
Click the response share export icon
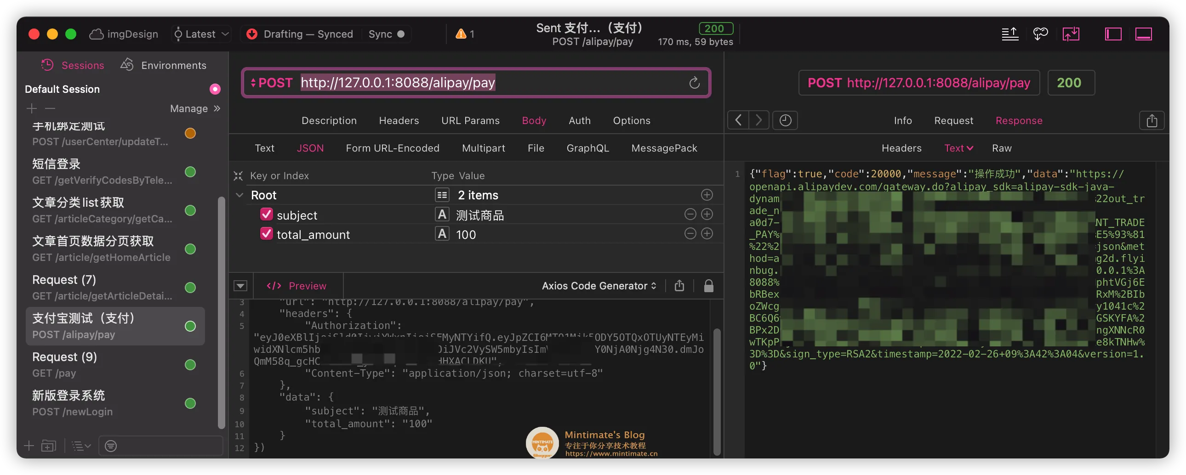1152,121
